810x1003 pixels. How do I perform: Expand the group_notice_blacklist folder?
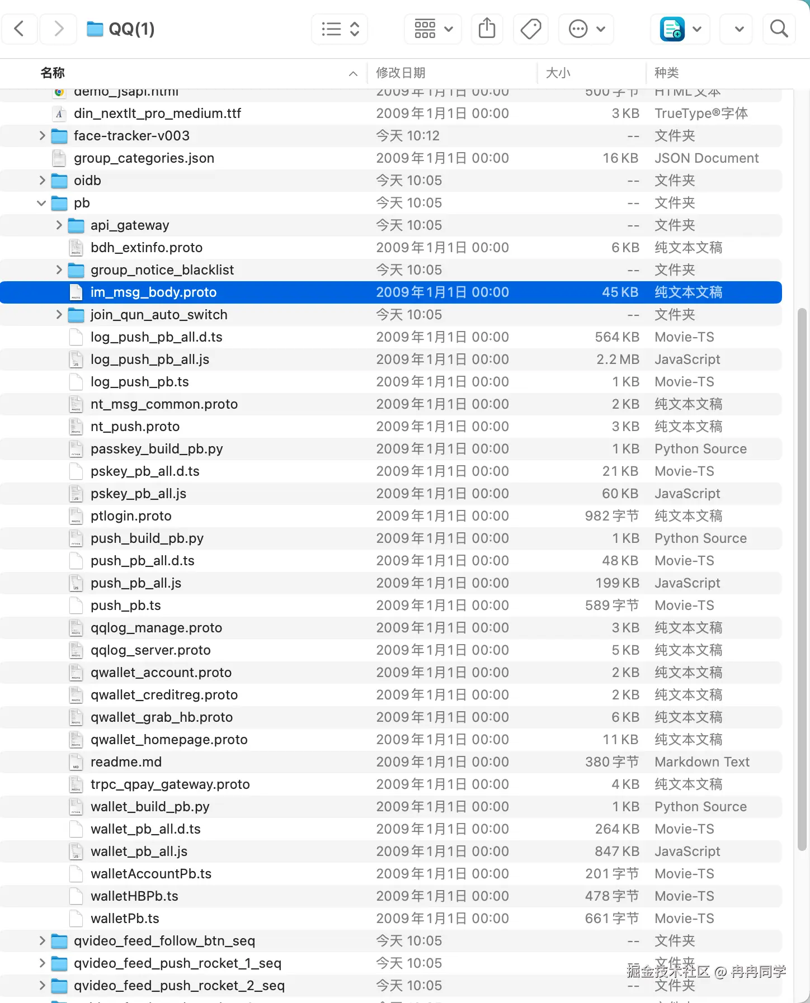pos(59,270)
